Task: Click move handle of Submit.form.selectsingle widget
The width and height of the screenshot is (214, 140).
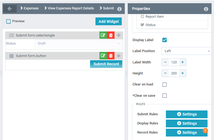Action: 119,35
